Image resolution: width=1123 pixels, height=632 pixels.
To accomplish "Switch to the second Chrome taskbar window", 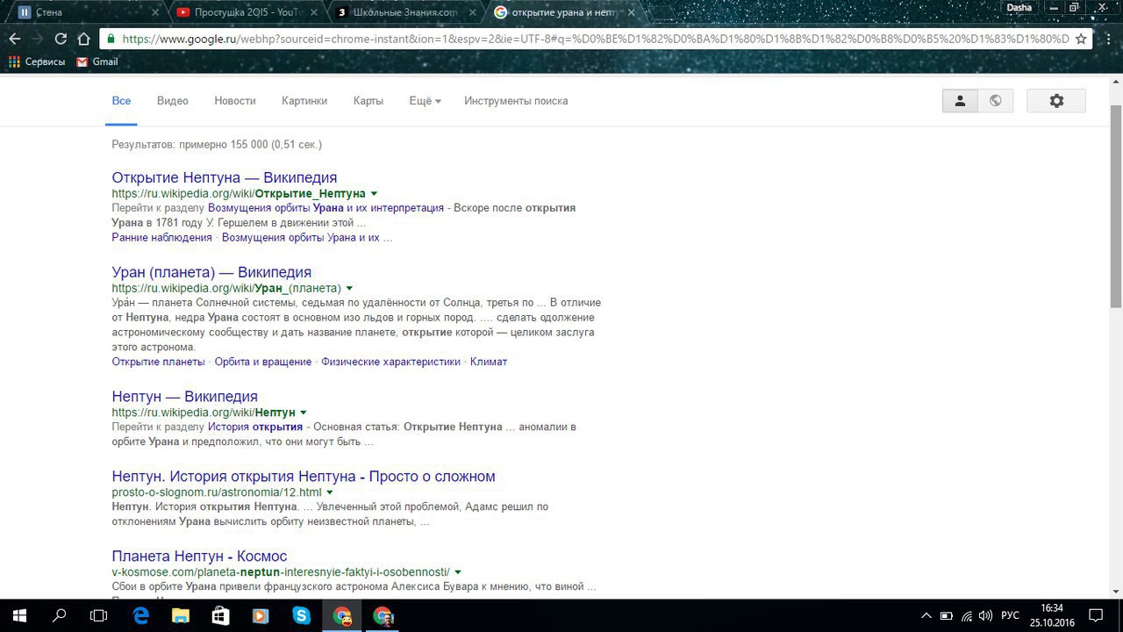I will click(x=383, y=615).
